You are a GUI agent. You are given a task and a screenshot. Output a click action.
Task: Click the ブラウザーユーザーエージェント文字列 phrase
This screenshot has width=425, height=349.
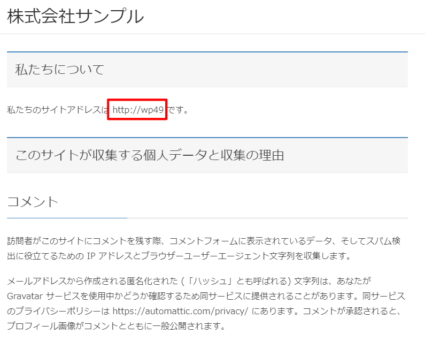point(212,256)
